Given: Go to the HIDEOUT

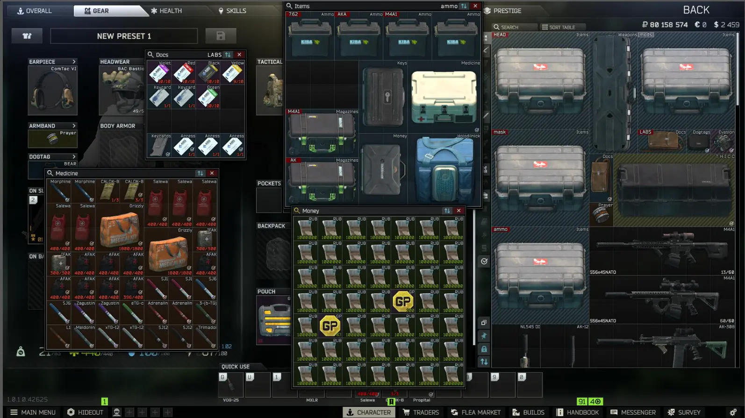Looking at the screenshot, I should (x=85, y=412).
